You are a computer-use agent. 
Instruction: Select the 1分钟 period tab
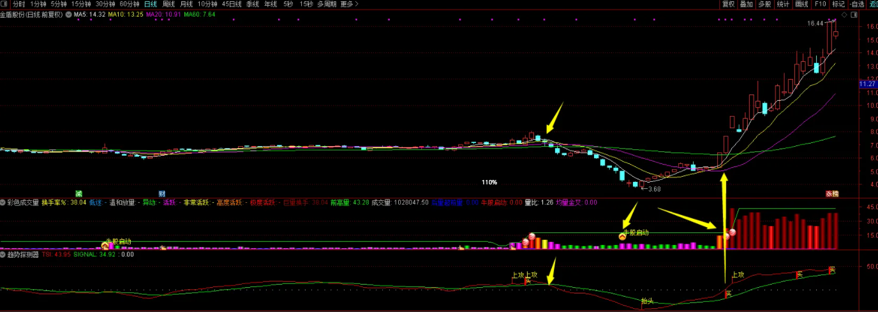(x=38, y=4)
